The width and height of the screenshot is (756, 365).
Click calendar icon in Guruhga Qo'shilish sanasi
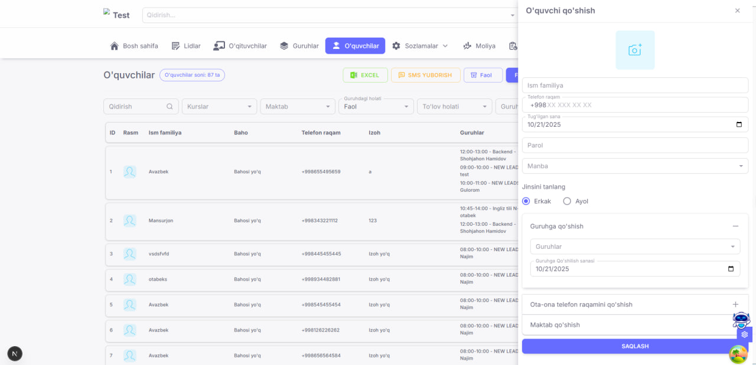pyautogui.click(x=731, y=269)
